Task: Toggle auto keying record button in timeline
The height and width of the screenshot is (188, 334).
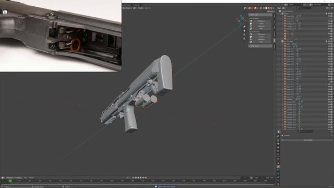Action: tap(127, 178)
